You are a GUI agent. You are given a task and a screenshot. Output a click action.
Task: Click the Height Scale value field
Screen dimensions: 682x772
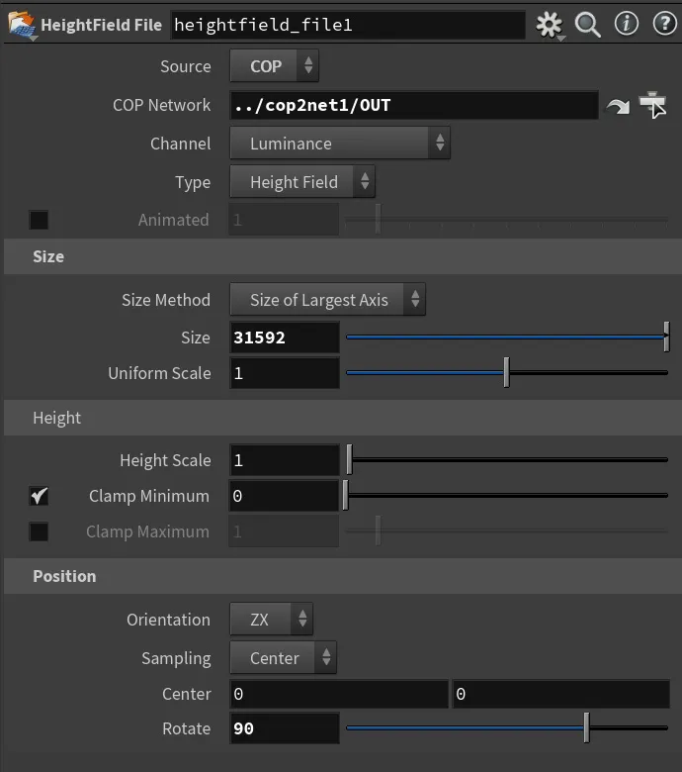(285, 460)
